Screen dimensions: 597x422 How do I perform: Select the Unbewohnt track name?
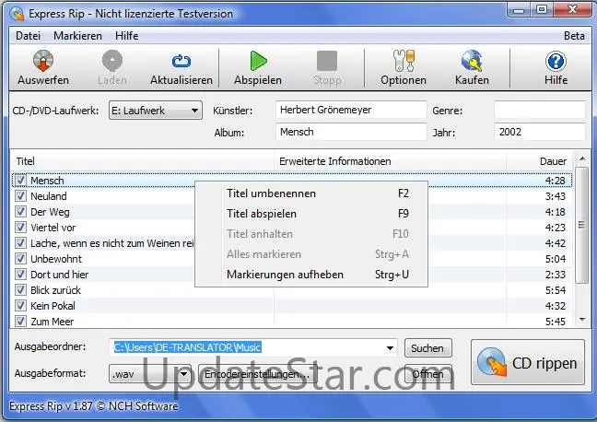(56, 259)
